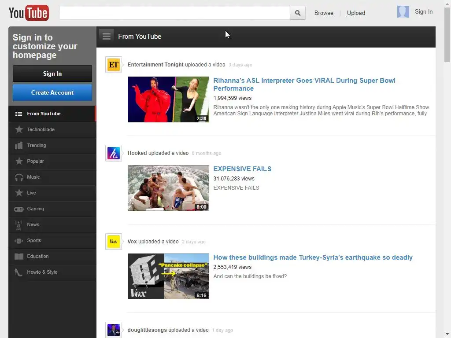The image size is (451, 338).
Task: Click the douglittlesongs channel name
Action: tap(147, 330)
